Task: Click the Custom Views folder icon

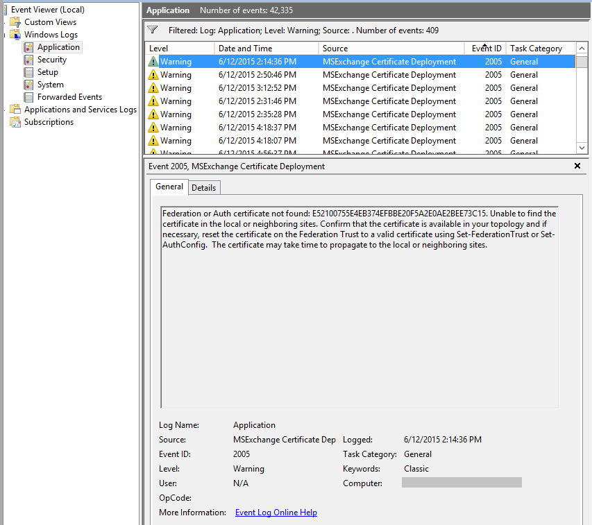Action: [15, 22]
